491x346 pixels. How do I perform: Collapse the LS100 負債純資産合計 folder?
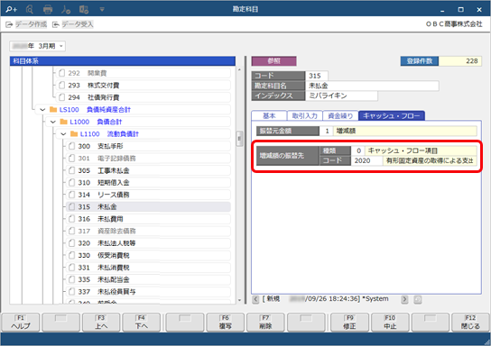coord(42,110)
